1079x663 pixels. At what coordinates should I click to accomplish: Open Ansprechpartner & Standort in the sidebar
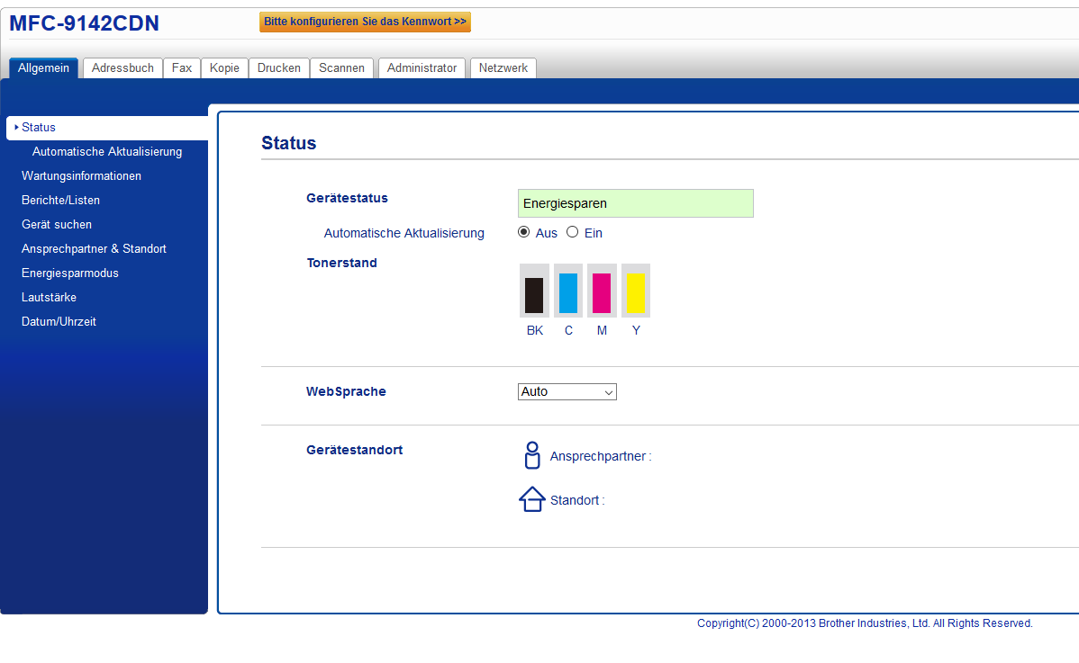94,248
